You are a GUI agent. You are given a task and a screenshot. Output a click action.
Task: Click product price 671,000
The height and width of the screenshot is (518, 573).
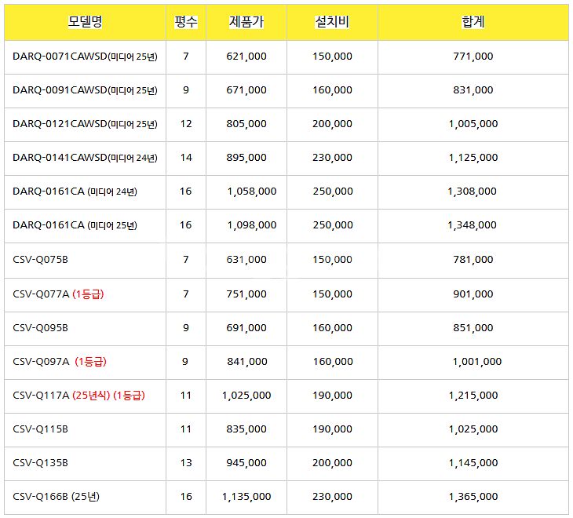(x=246, y=89)
